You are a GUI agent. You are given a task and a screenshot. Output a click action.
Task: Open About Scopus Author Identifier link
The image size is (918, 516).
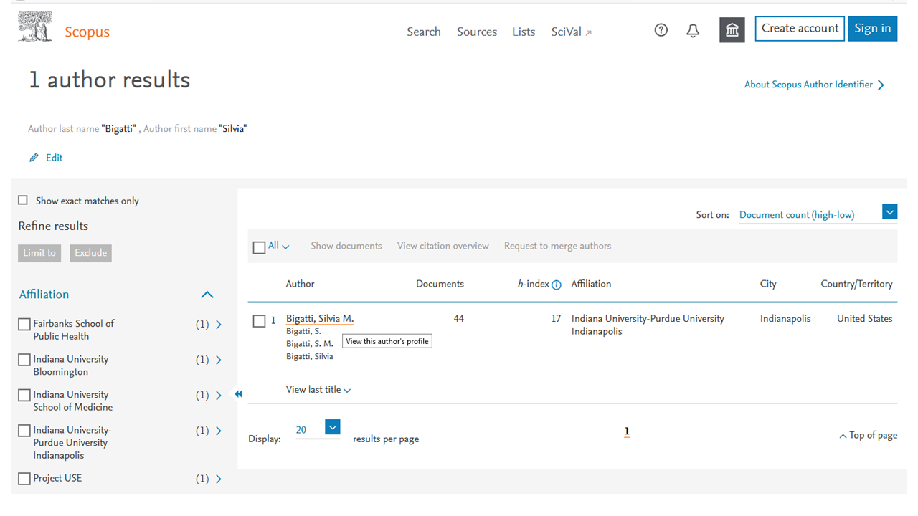808,85
